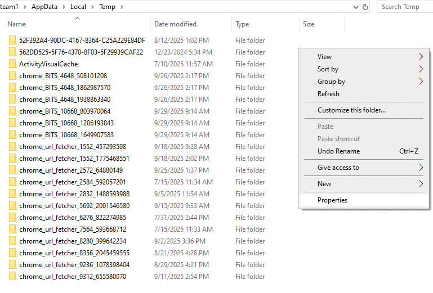Select folder icon for chrome_BITS_10668_803970064
433x293 pixels.
pyautogui.click(x=12, y=111)
